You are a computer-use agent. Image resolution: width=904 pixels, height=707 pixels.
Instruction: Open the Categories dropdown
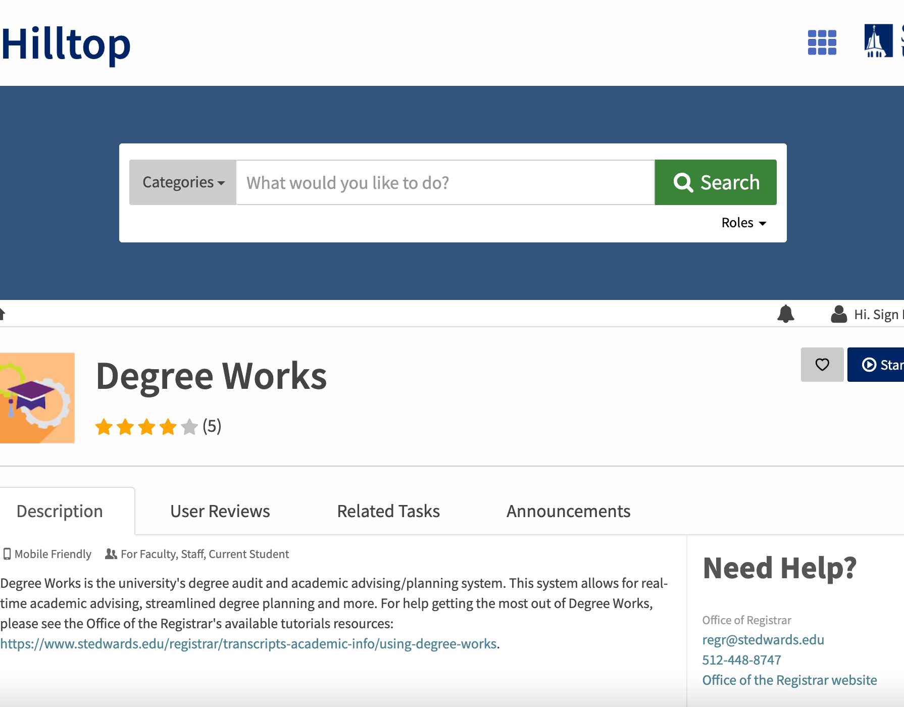183,182
